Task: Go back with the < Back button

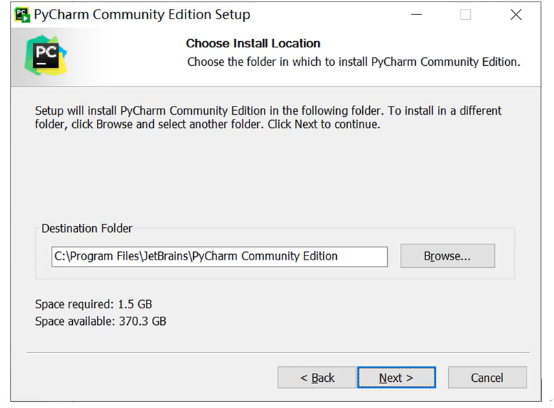Action: click(x=317, y=378)
